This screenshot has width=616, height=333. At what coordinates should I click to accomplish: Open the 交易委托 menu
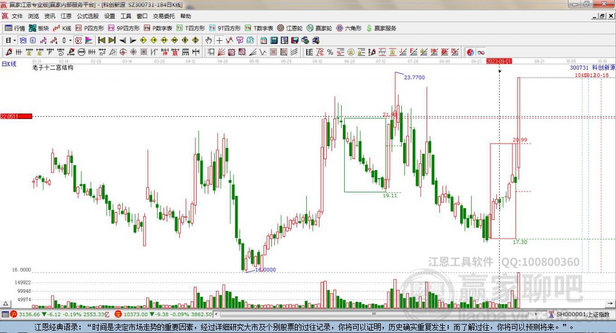164,16
